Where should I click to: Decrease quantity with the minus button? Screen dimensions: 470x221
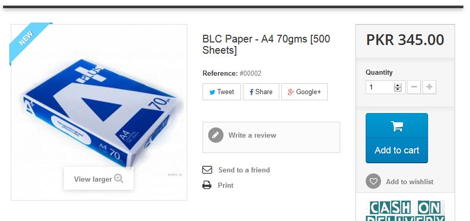coord(414,87)
